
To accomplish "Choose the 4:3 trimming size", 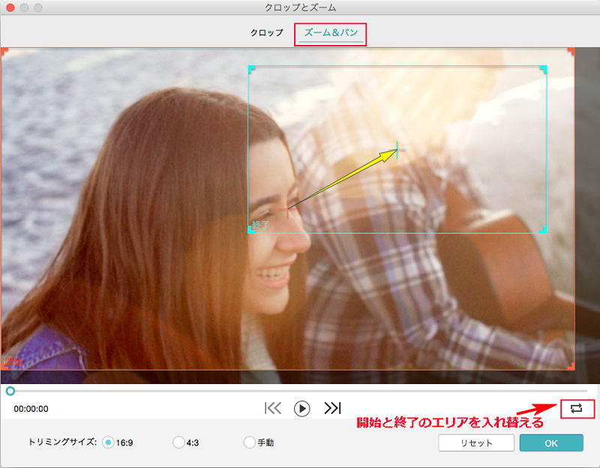I will click(178, 442).
